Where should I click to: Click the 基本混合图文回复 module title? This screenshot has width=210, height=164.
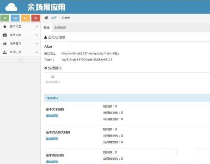click(x=58, y=132)
